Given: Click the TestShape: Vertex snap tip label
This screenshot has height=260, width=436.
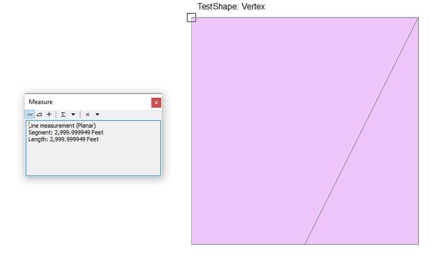Looking at the screenshot, I should click(231, 7).
